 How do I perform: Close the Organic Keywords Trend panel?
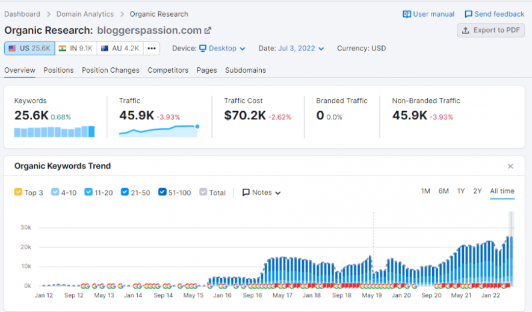tap(510, 167)
